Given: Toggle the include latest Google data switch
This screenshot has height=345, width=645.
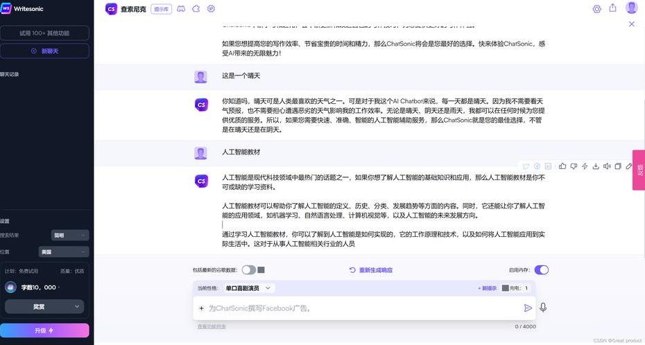Looking at the screenshot, I should (249, 270).
